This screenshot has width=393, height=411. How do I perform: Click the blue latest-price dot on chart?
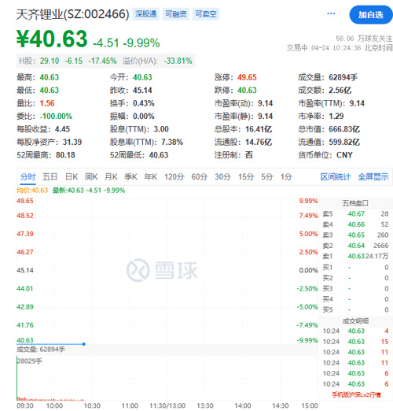(84, 344)
